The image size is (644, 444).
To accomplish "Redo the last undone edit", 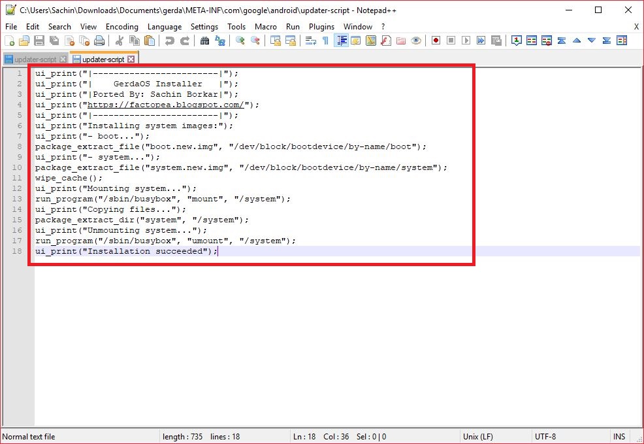I will (185, 41).
